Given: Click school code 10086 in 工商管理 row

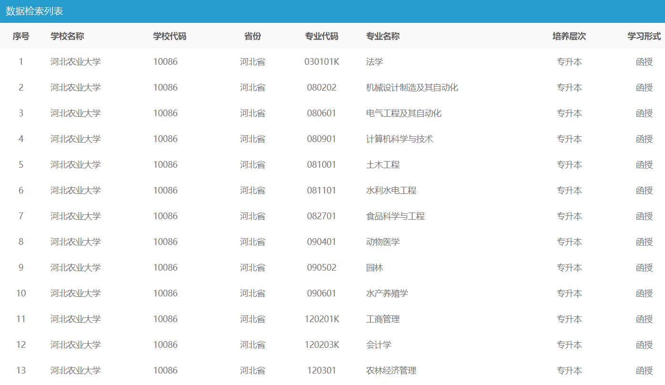Looking at the screenshot, I should pyautogui.click(x=165, y=319).
